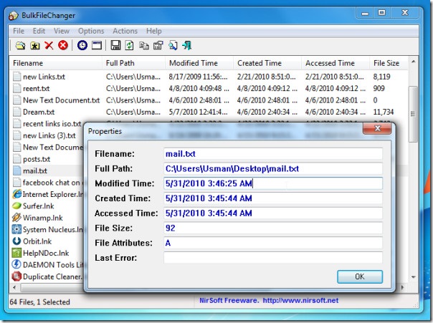Screen dimensions: 433x323
Task: Click the Add Files folder icon
Action: [20, 46]
